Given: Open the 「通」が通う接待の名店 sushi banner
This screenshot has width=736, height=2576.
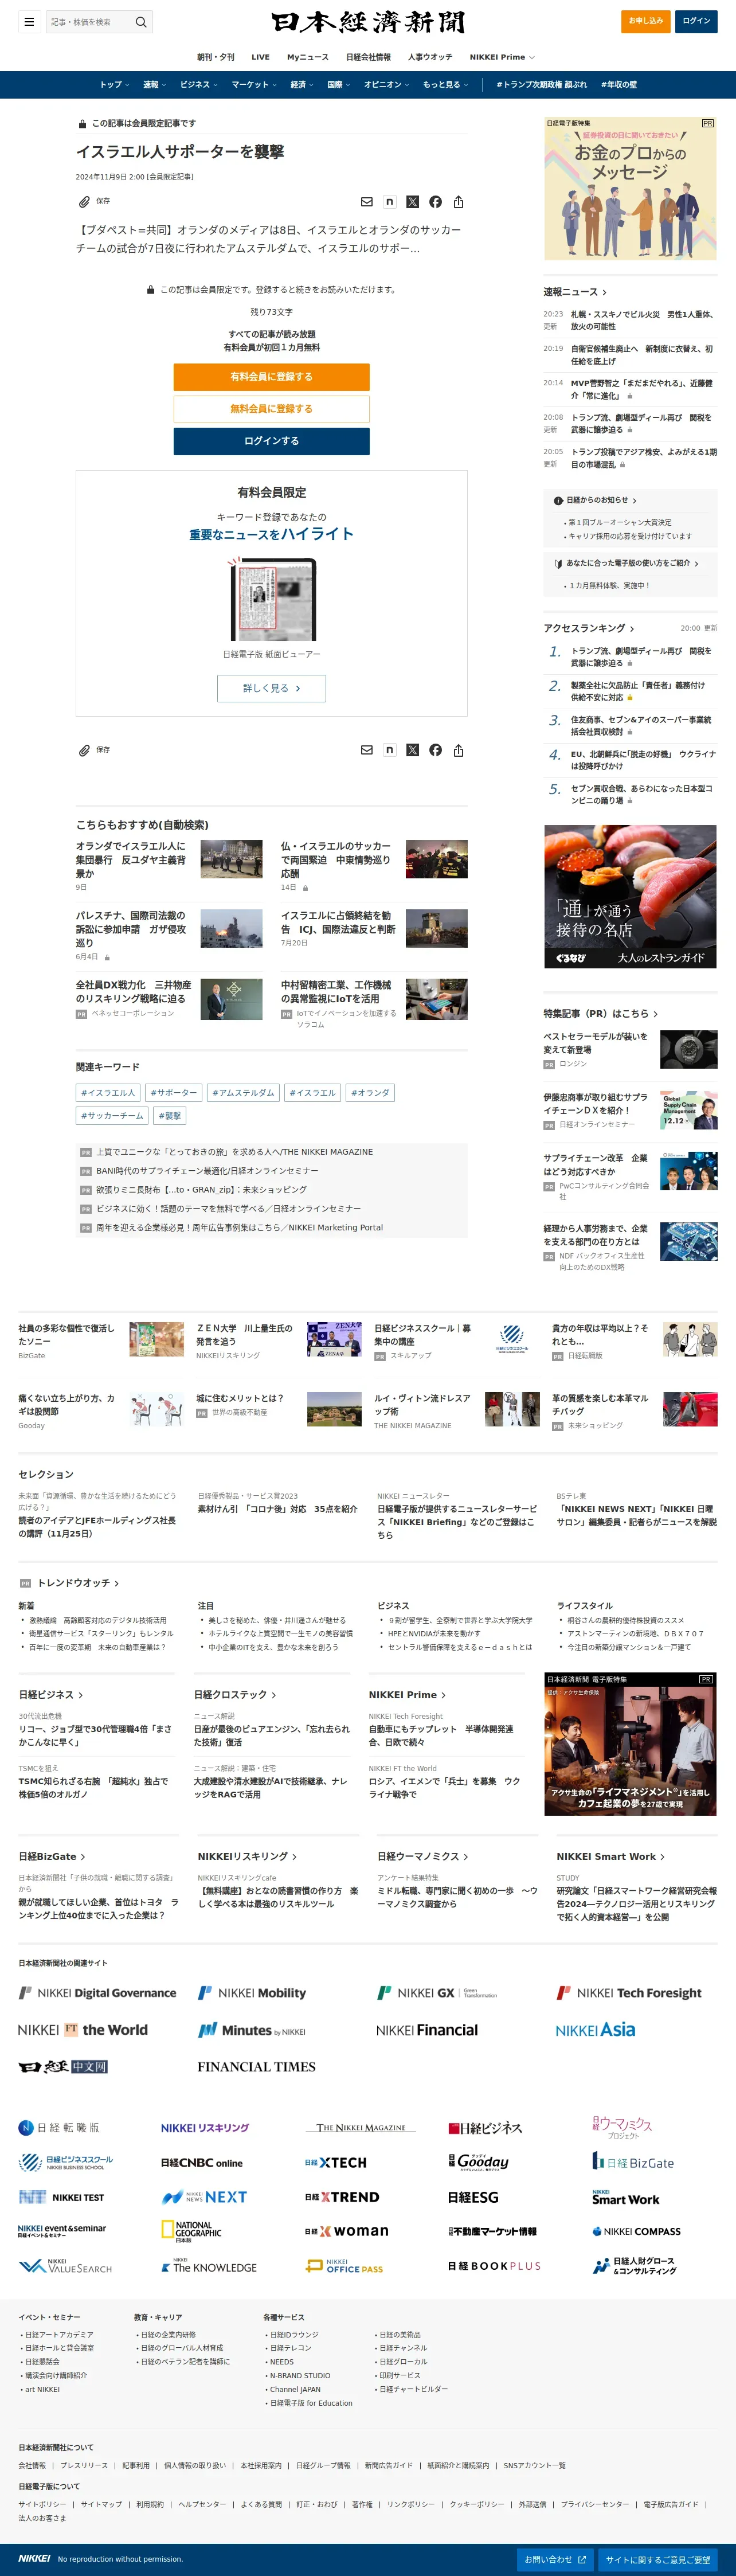Looking at the screenshot, I should coord(630,897).
